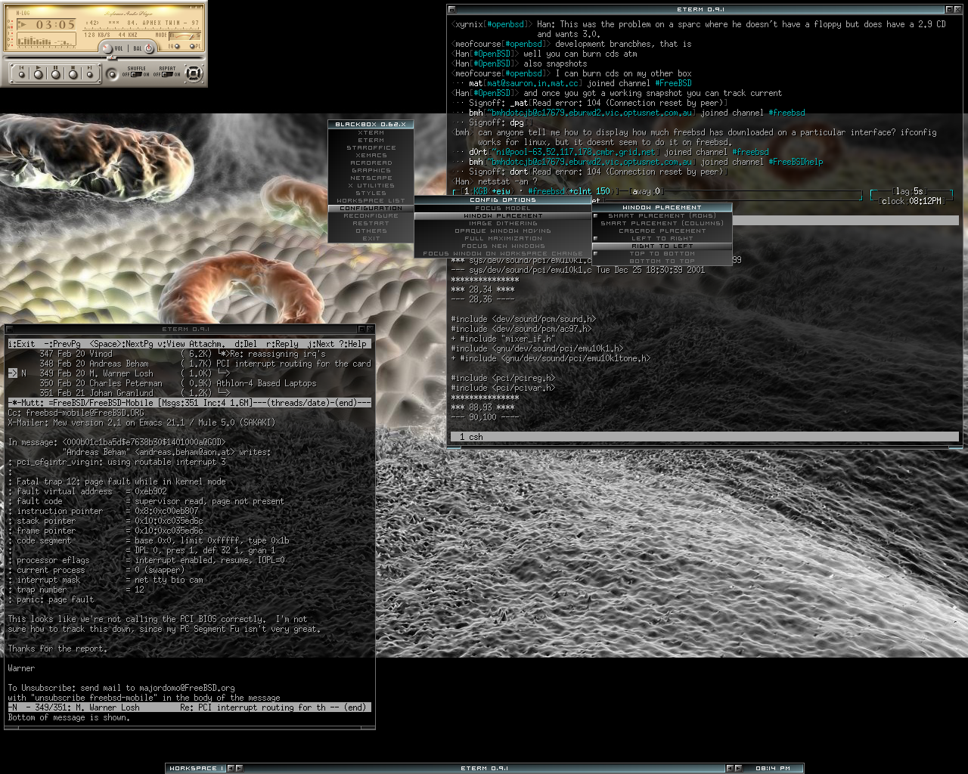The height and width of the screenshot is (774, 968).
Task: Select Smart Placement (Rows) option
Action: pos(662,215)
